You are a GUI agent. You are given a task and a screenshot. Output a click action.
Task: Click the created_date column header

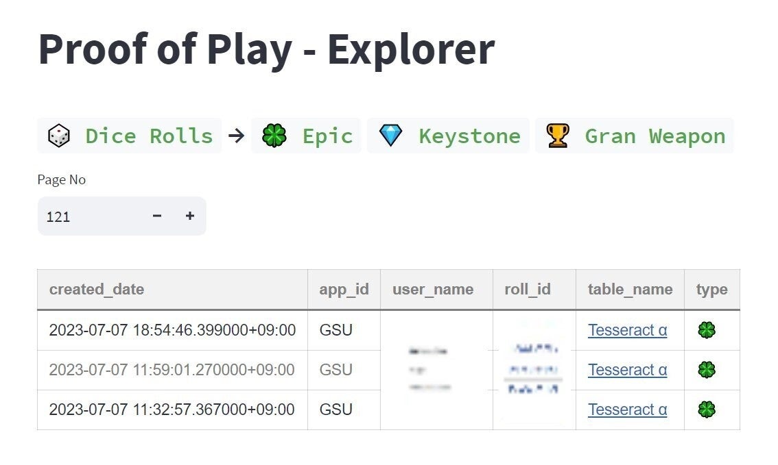click(97, 289)
